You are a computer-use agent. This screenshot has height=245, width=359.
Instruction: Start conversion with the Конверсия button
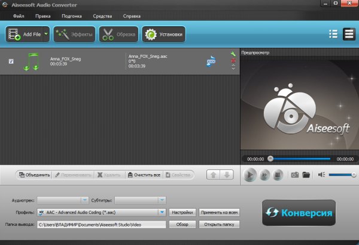click(299, 213)
